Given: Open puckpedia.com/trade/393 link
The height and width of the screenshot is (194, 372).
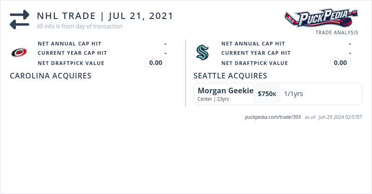Looking at the screenshot, I should 273,117.
